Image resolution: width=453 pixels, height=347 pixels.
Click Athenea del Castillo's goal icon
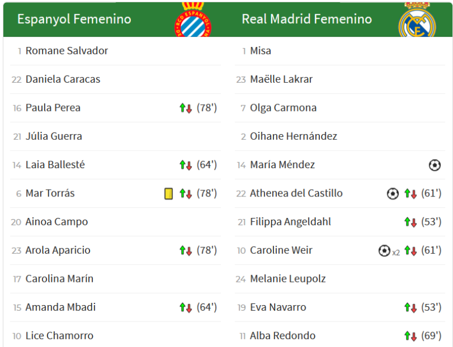pos(392,194)
